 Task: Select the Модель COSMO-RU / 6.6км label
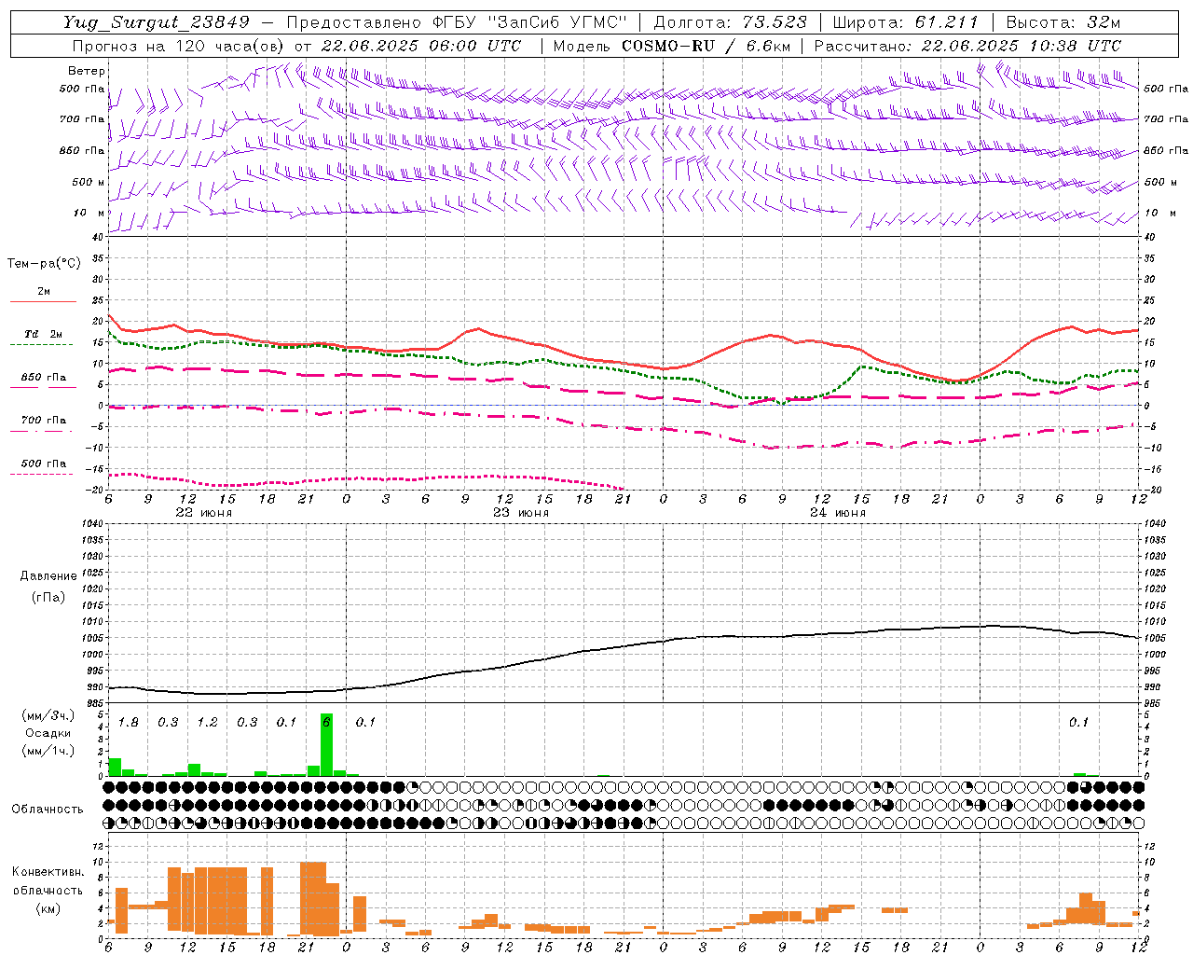[x=671, y=46]
